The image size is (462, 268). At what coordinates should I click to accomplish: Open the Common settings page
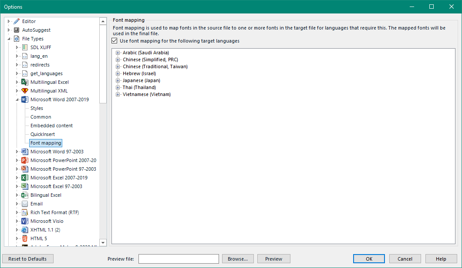click(40, 117)
